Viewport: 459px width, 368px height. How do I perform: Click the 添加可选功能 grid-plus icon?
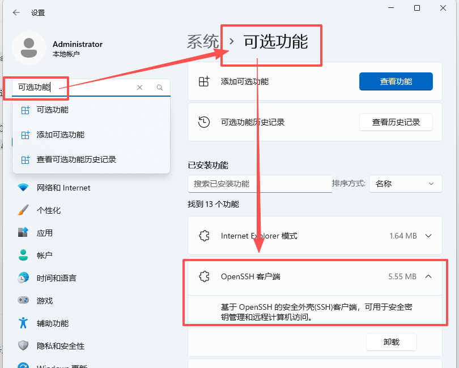pyautogui.click(x=204, y=81)
